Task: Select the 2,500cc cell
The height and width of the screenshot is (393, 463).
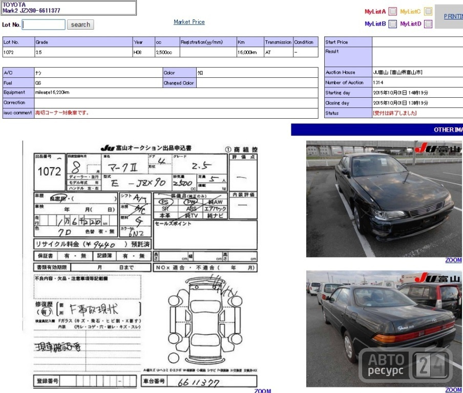Action: 167,52
